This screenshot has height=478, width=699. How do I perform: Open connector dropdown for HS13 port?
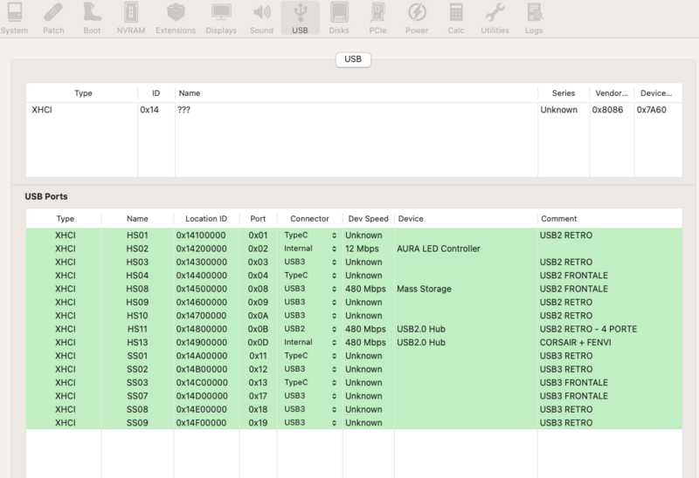(x=310, y=343)
